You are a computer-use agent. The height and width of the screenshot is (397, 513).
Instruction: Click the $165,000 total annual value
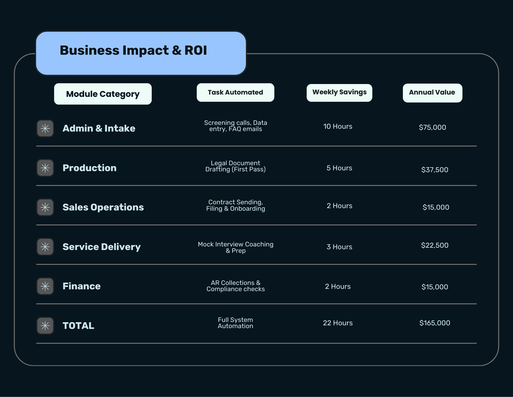[435, 323]
